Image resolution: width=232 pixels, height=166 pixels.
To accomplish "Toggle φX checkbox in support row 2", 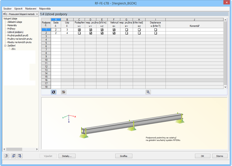I will tap(114, 33).
